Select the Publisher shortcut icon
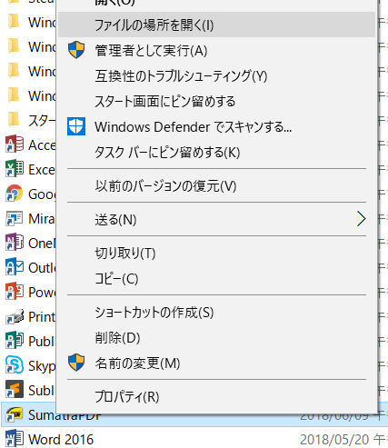Image resolution: width=388 pixels, height=448 pixels. point(15,341)
